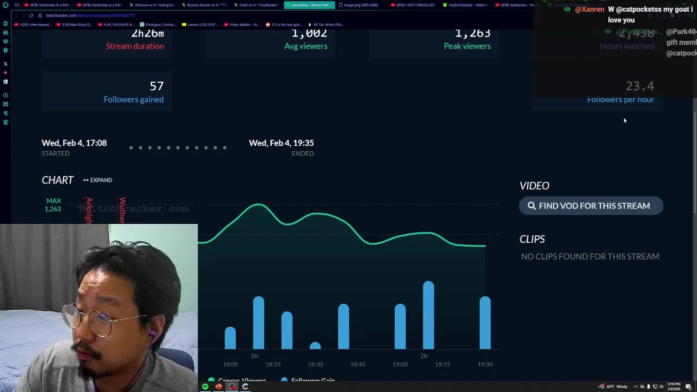Open the '2.5 is the last epis...' Reddit bookmark

click(x=284, y=24)
